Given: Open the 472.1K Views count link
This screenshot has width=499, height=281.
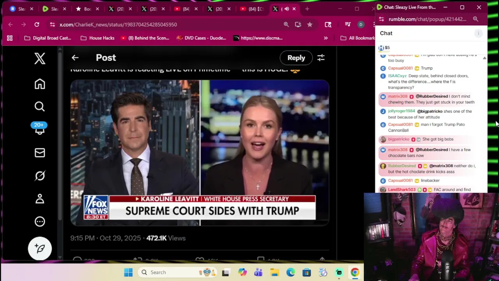Looking at the screenshot, I should pos(166,238).
